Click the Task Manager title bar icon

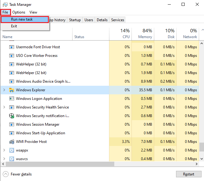click(5, 5)
